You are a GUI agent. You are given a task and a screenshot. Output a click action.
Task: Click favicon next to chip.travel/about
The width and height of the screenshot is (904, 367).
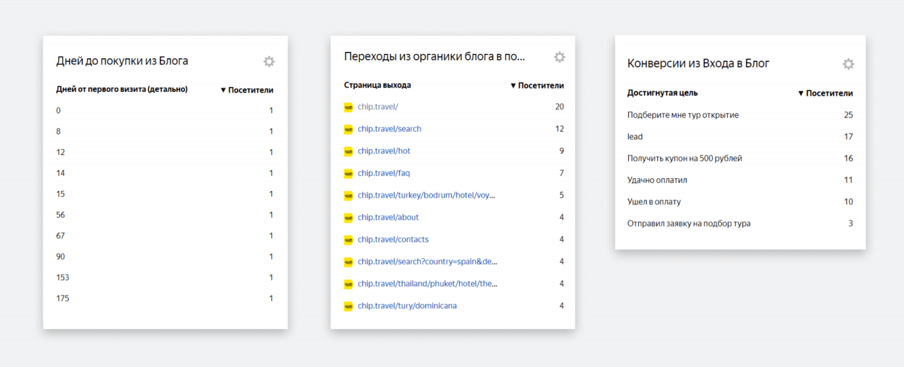coord(349,217)
